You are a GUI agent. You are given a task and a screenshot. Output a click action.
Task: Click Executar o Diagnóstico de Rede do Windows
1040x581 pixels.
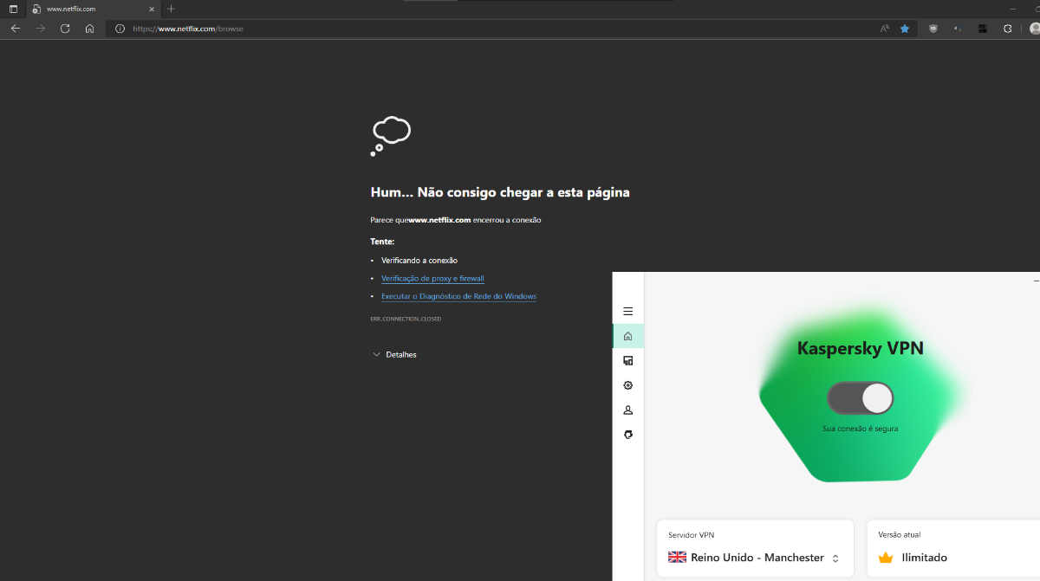[x=458, y=297]
